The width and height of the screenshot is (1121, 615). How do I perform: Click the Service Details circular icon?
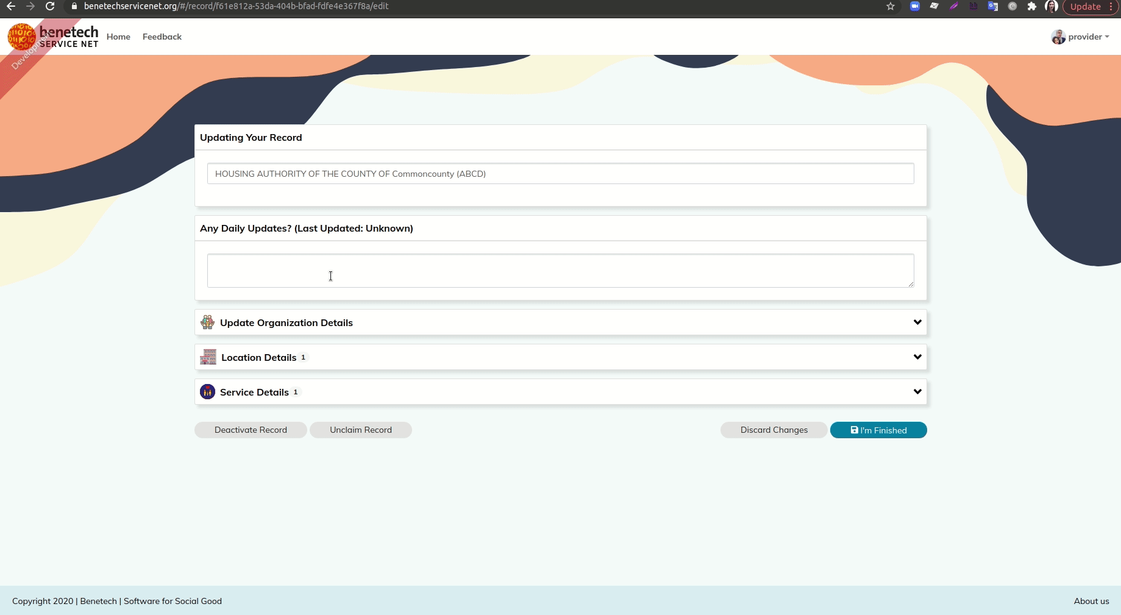(x=208, y=392)
